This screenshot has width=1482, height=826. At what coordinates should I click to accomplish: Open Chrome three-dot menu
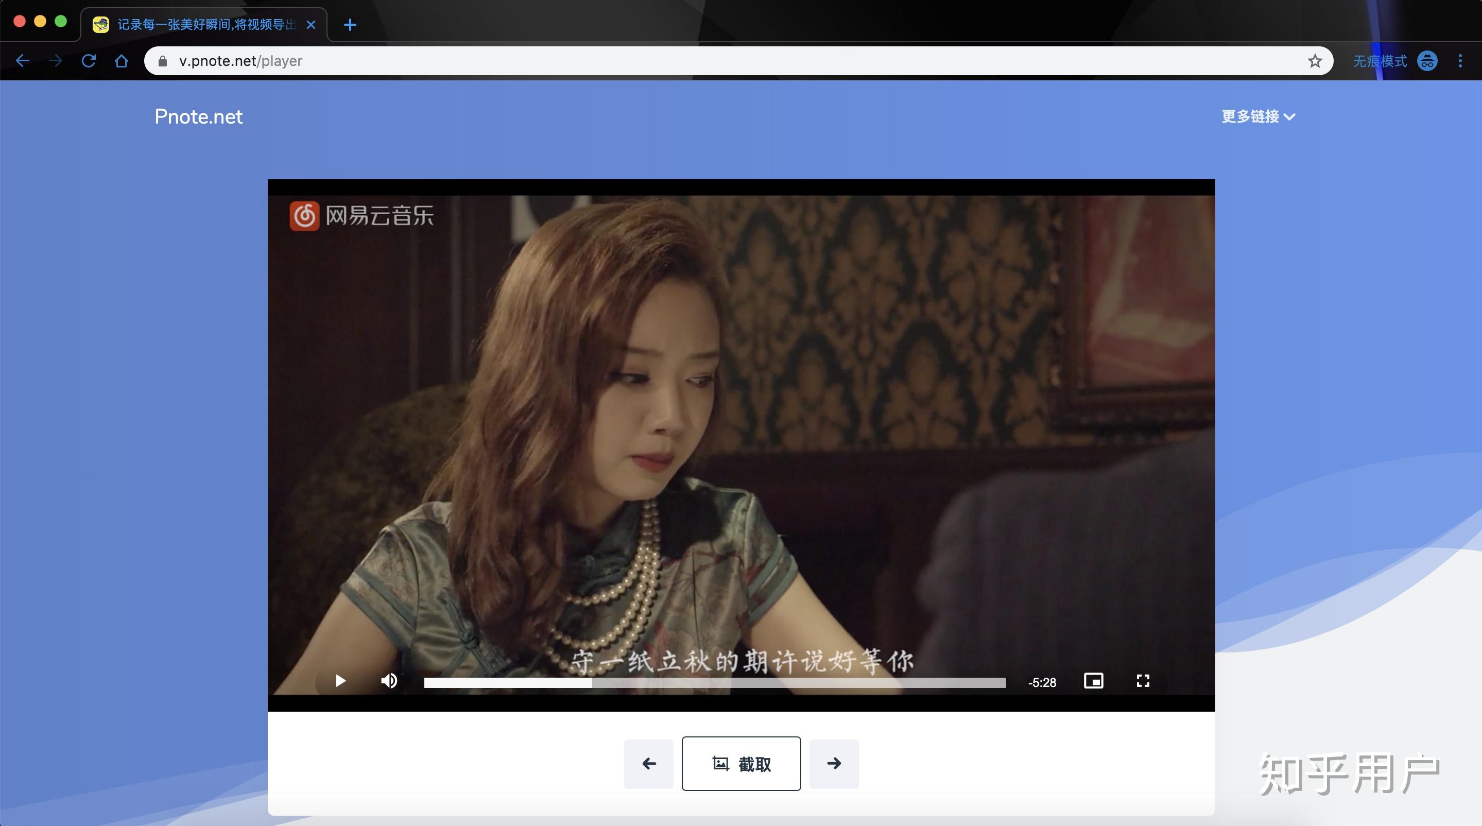click(x=1460, y=61)
